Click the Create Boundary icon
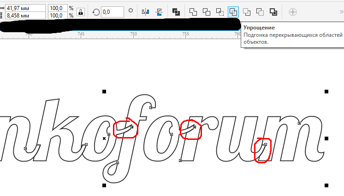This screenshot has width=344, height=196. [273, 12]
